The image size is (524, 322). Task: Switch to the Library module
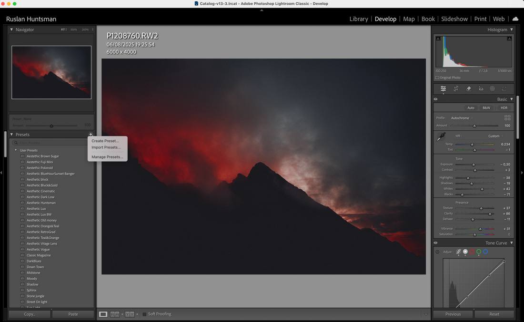(358, 19)
